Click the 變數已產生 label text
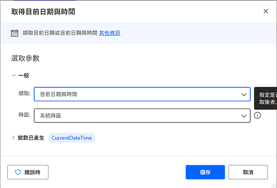 click(x=31, y=138)
